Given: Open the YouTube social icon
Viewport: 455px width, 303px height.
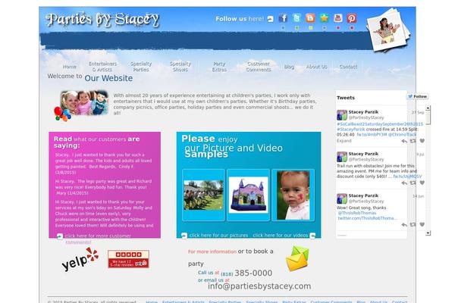Looking at the screenshot, I should coord(337,18).
